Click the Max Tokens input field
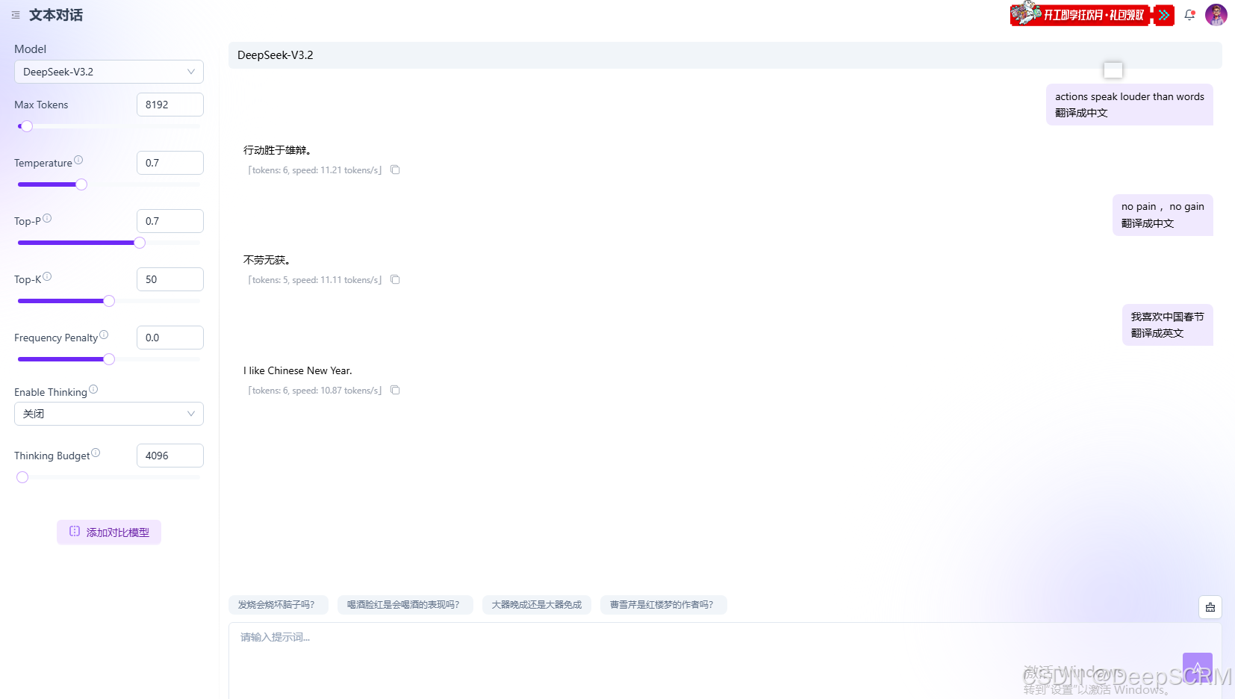 pos(170,105)
